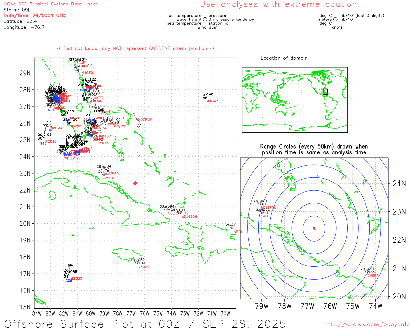Open the coolwx.com/buoydata link
The height and width of the screenshot is (328, 410).
tap(367, 324)
